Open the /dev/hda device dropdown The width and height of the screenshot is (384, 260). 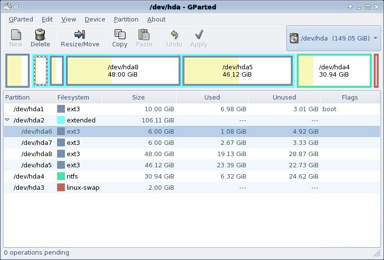point(333,38)
